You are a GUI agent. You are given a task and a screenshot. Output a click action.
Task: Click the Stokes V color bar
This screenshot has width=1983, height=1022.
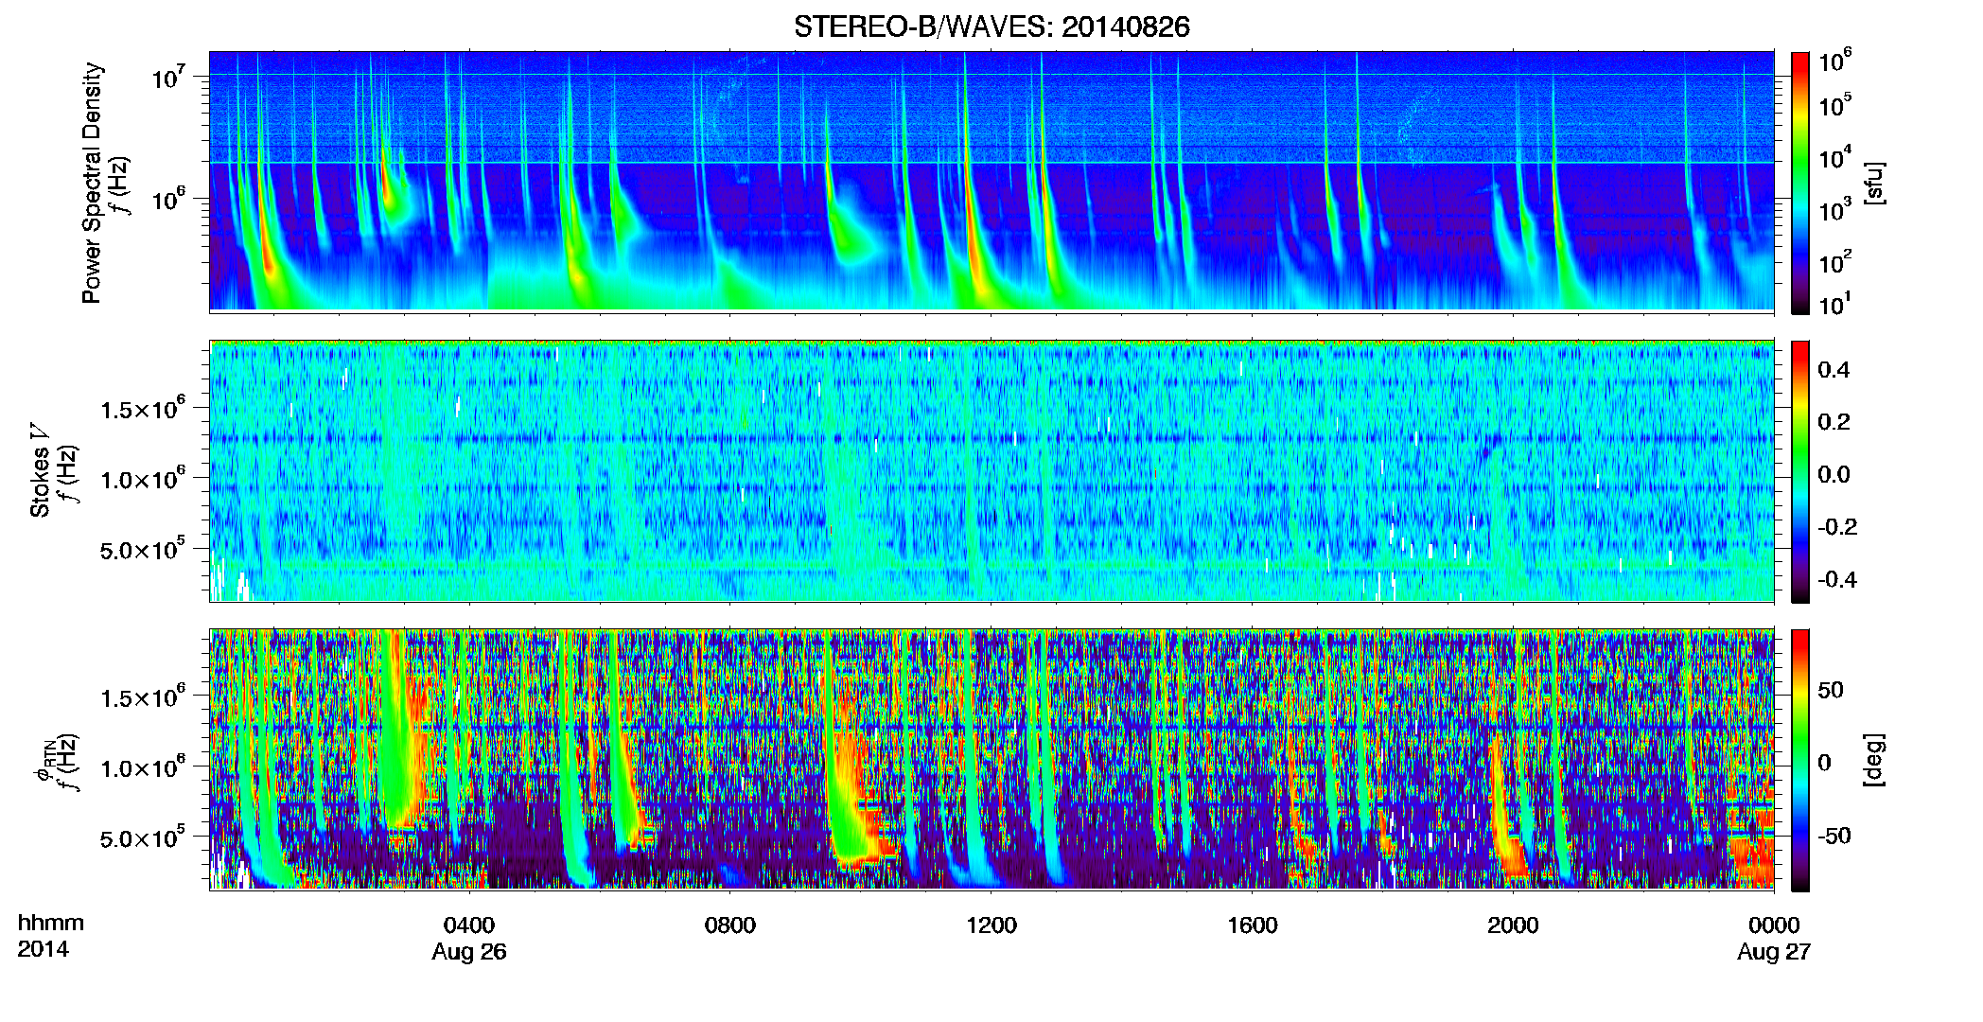tap(1800, 471)
